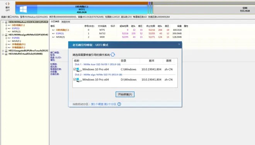This screenshot has height=145, width=255.
Task: Uncheck Windows 10 Pro x64 on D:\Windows
Action: tap(75, 80)
